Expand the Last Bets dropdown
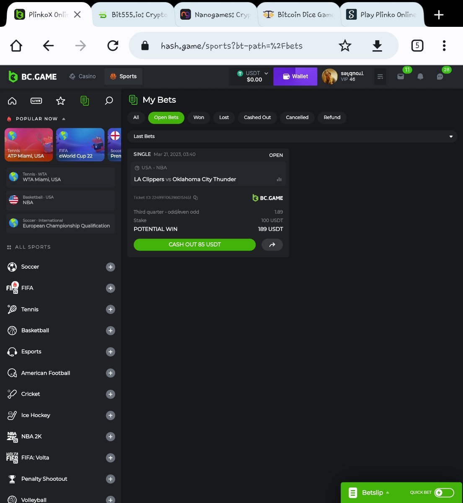 coord(451,137)
